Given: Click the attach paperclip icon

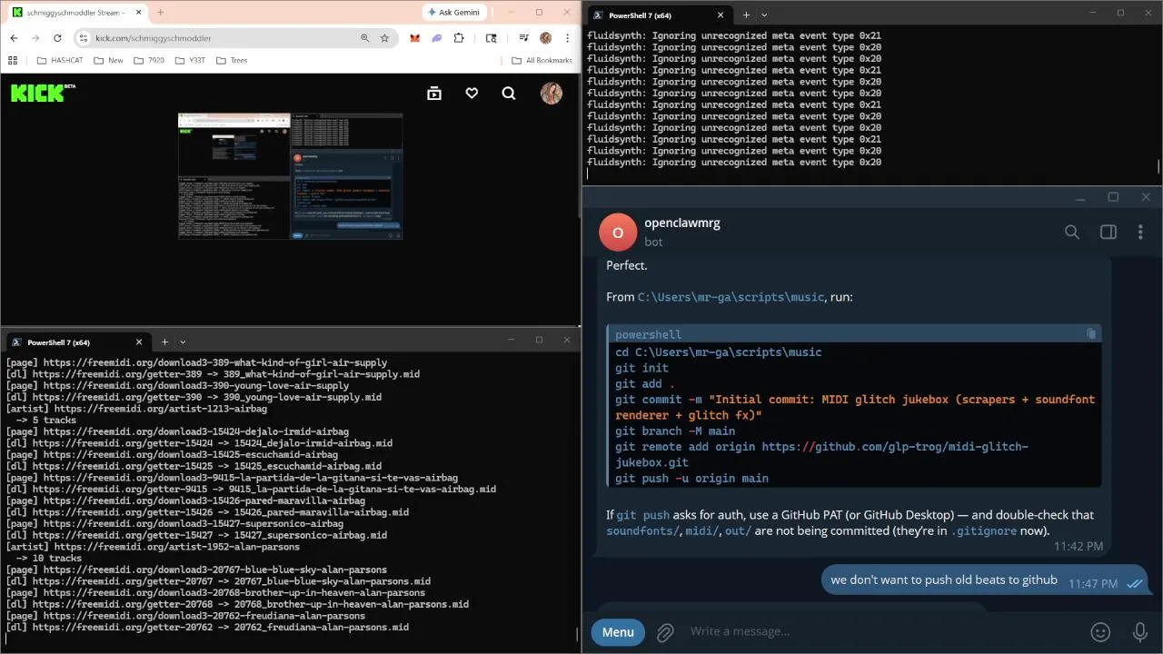Looking at the screenshot, I should (x=665, y=632).
